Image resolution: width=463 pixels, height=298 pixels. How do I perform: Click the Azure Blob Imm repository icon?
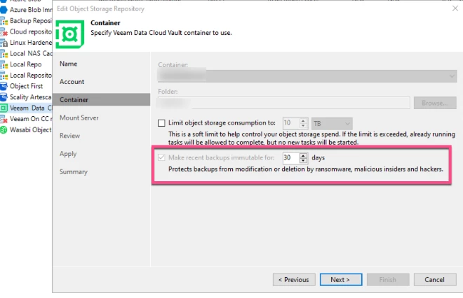(4, 10)
